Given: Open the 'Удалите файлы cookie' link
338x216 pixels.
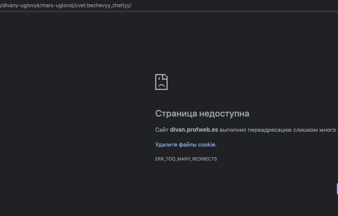Looking at the screenshot, I should pyautogui.click(x=185, y=145).
